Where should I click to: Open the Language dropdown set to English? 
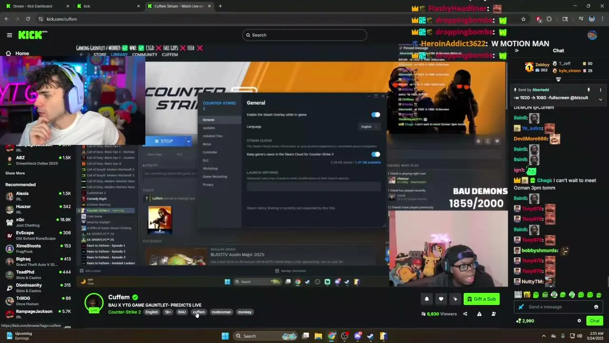point(369,127)
